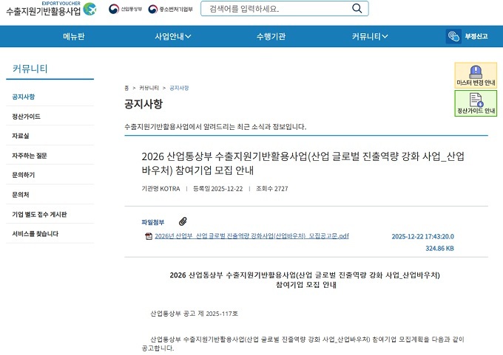Click the paperclip icon beside 파일첨부
This screenshot has width=503, height=355.
[183, 221]
